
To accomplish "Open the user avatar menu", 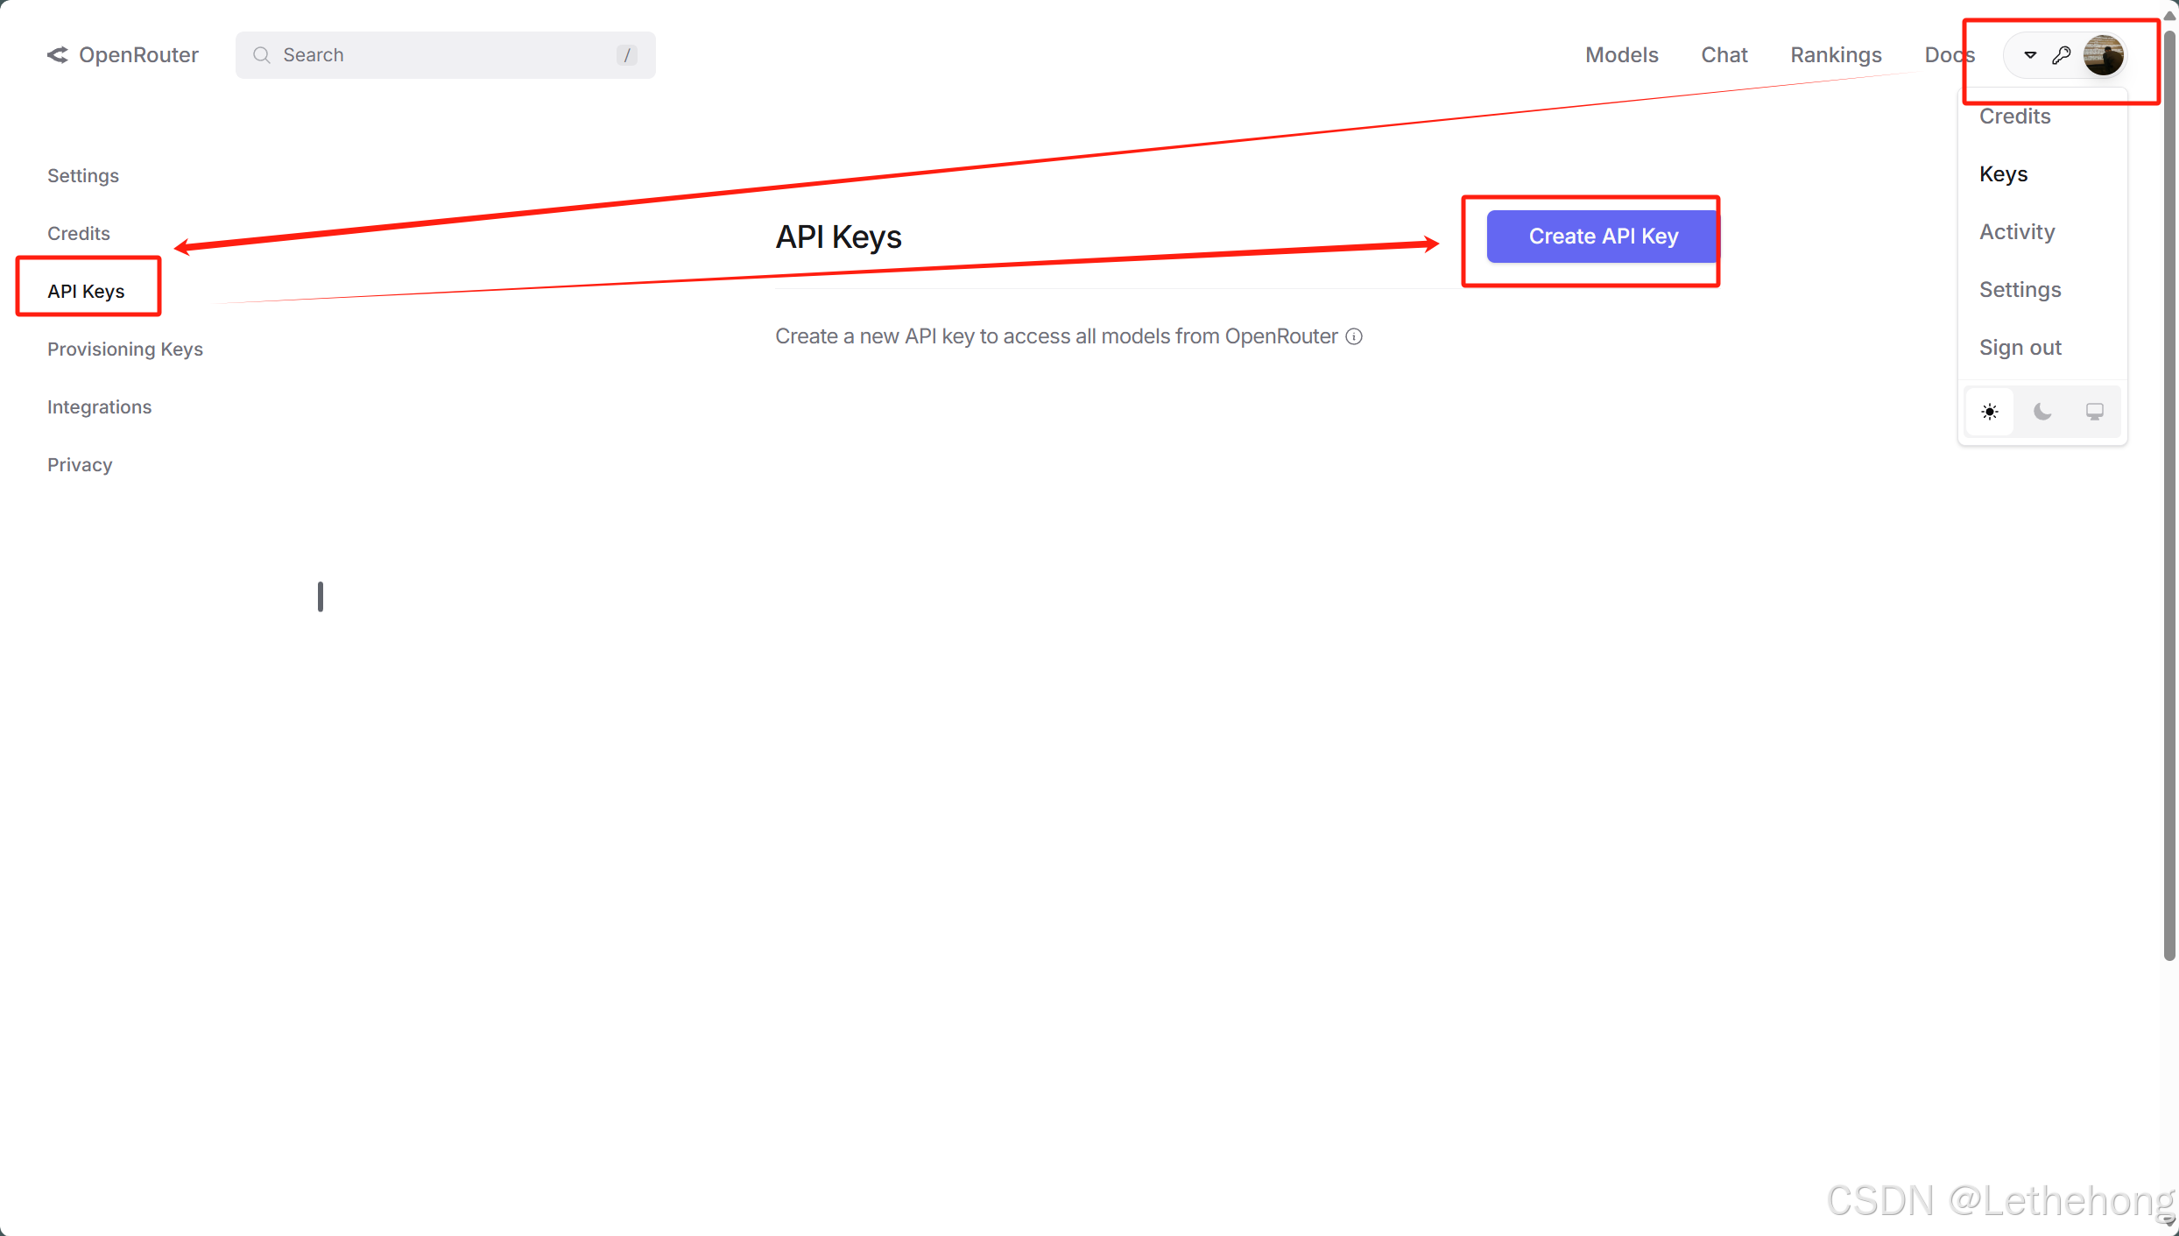I will click(x=2103, y=55).
